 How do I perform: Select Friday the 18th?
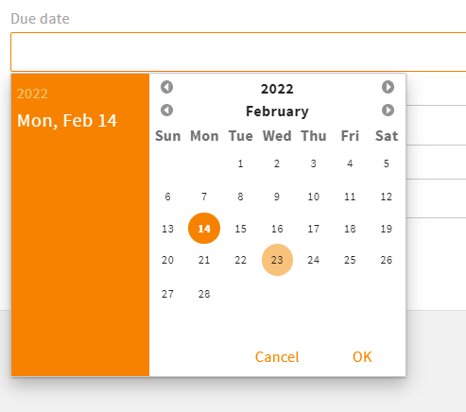(x=350, y=229)
